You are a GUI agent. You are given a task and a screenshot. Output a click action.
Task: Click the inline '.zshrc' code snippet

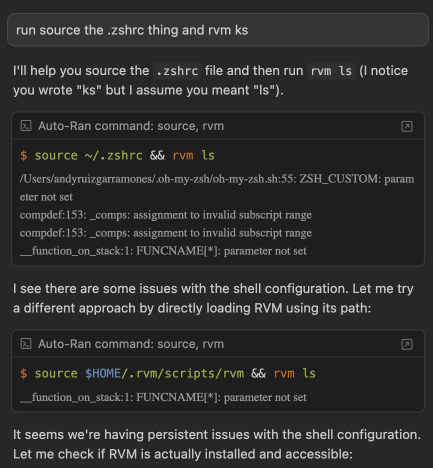tap(176, 71)
